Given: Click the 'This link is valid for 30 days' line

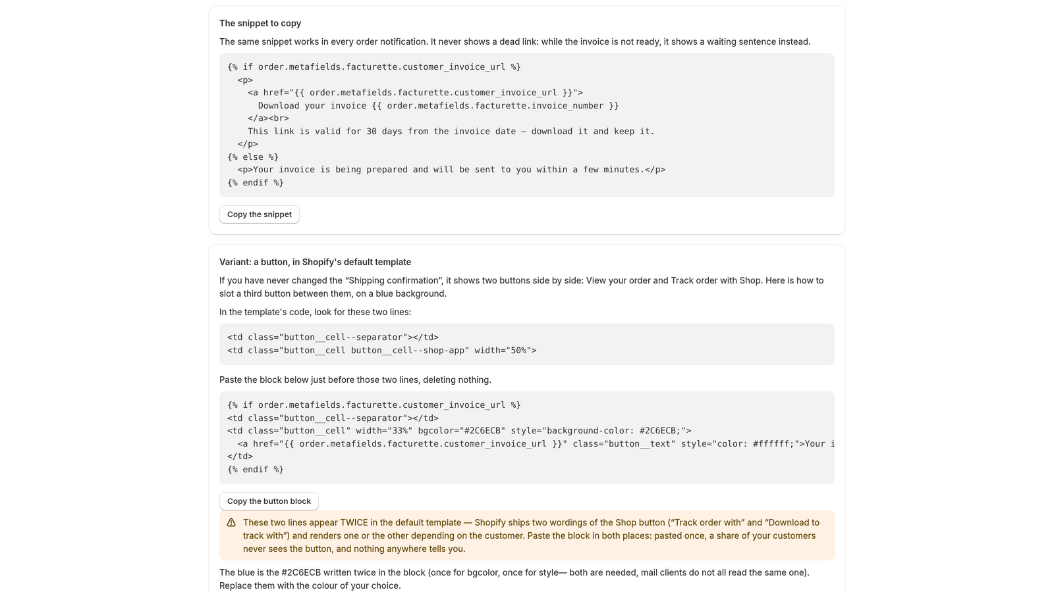Looking at the screenshot, I should (451, 132).
